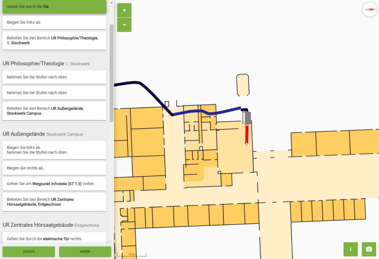Zoom out with the minus button
This screenshot has width=379, height=259.
[124, 25]
